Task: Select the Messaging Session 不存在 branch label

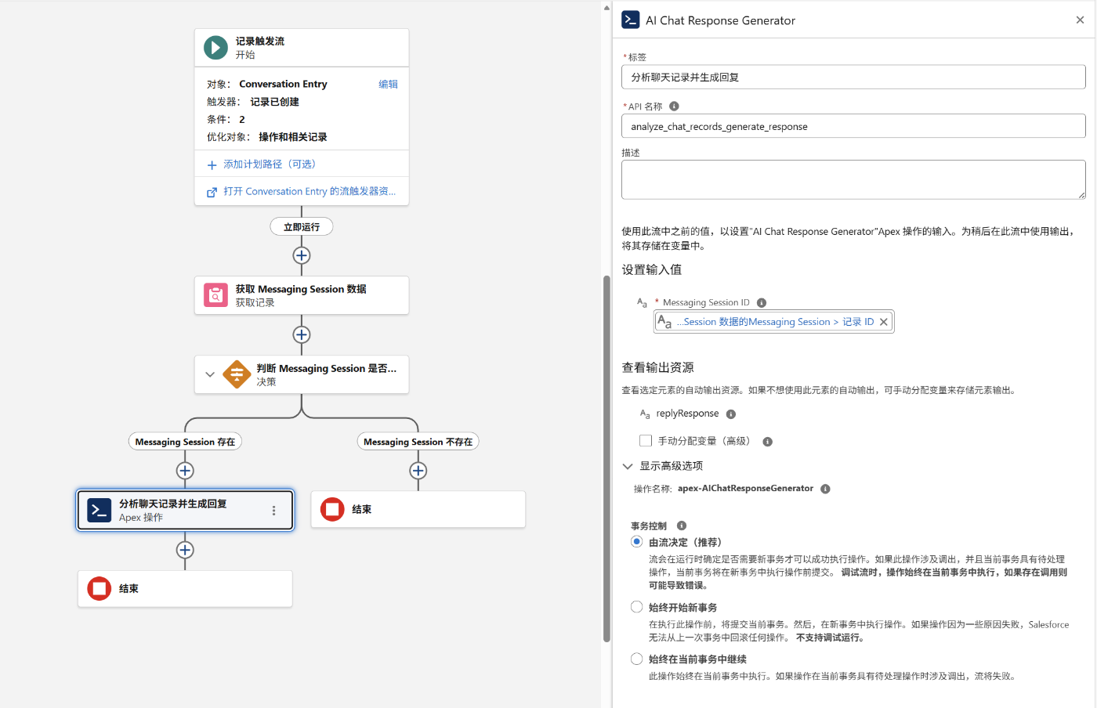Action: click(418, 442)
